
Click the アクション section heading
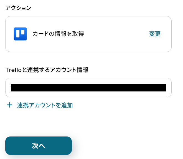pyautogui.click(x=19, y=8)
